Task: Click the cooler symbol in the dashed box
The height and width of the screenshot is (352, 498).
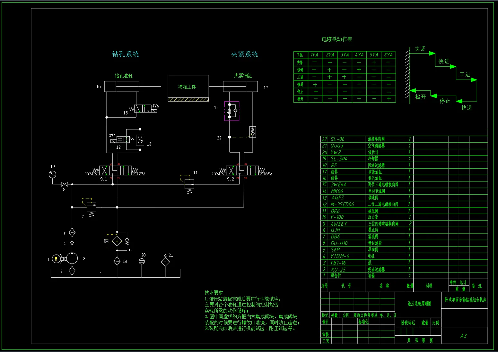Action: (117, 241)
